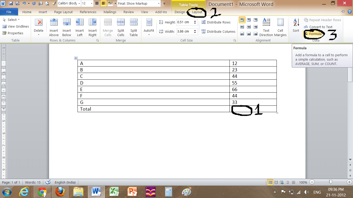Open the File menu
Image resolution: width=353 pixels, height=198 pixels.
(x=9, y=12)
